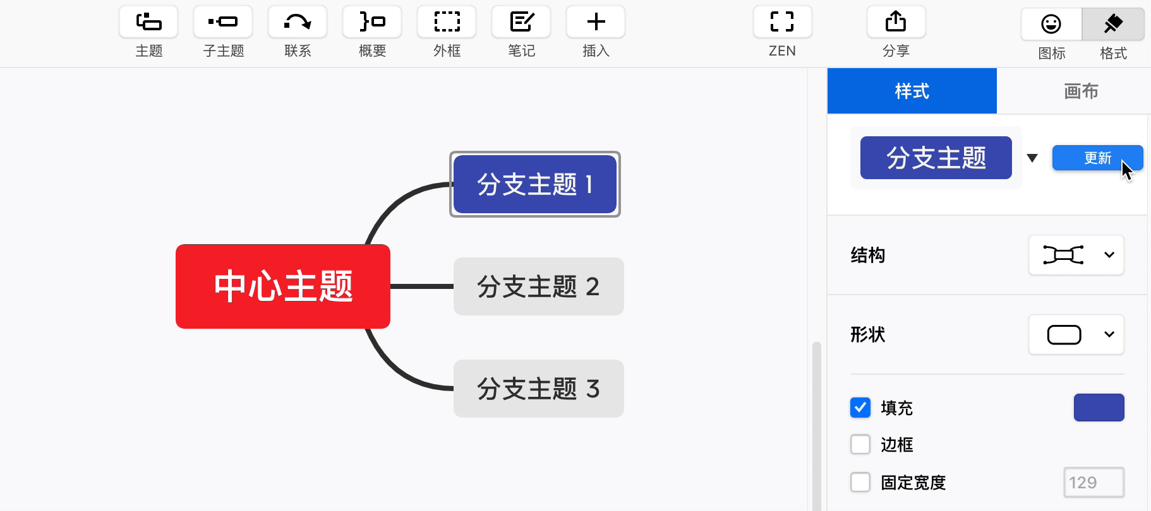Open the 形状 shape dropdown
1151x511 pixels.
(x=1076, y=334)
